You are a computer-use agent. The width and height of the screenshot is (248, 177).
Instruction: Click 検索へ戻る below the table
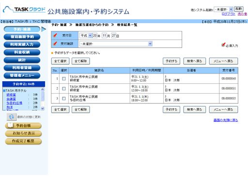coord(194,110)
